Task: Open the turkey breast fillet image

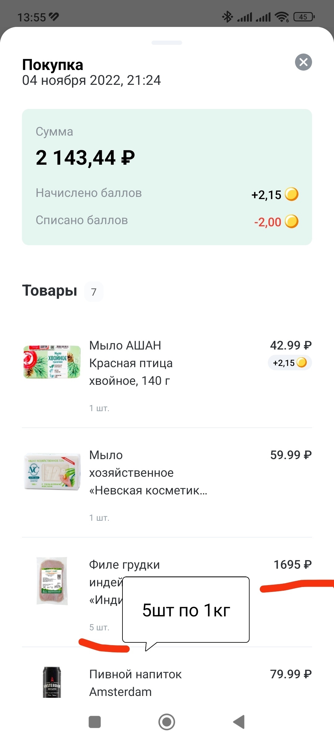Action: tap(52, 581)
